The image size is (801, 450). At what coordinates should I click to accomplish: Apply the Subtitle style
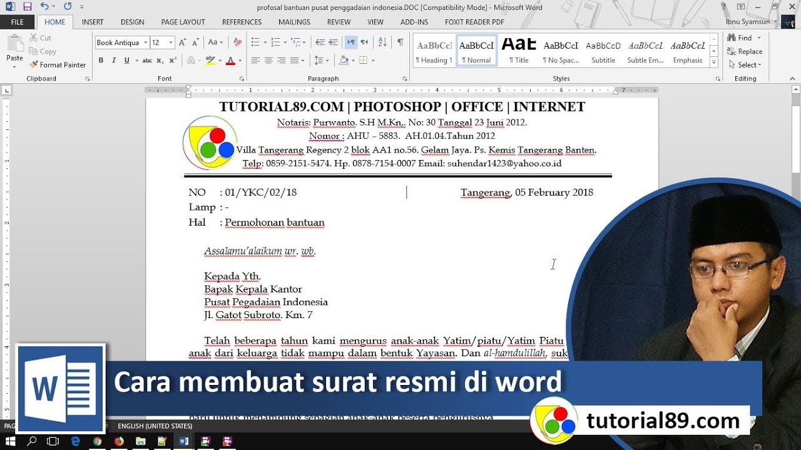pyautogui.click(x=603, y=51)
